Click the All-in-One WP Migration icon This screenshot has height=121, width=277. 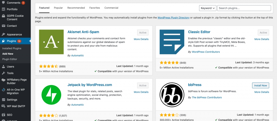pyautogui.click(x=3, y=90)
